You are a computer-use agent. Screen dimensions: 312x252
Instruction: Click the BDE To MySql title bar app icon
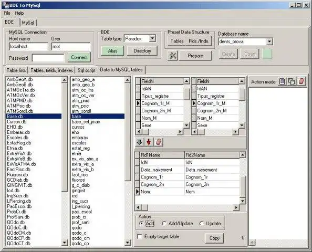pyautogui.click(x=5, y=5)
